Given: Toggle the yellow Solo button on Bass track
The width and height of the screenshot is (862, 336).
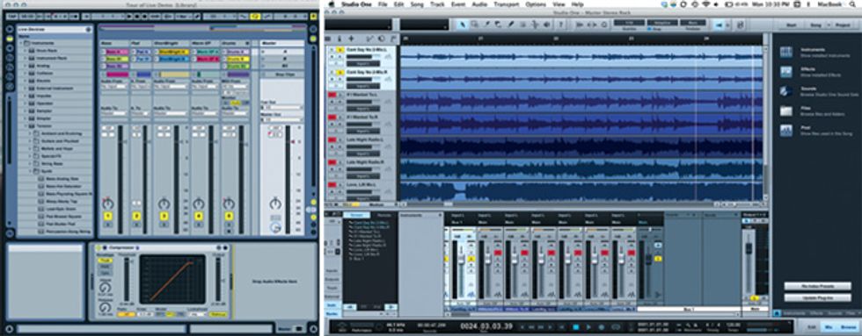Looking at the screenshot, I should tap(107, 217).
